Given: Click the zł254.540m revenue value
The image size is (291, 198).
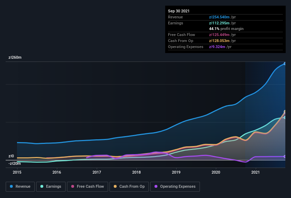Looking at the screenshot, I should [219, 17].
